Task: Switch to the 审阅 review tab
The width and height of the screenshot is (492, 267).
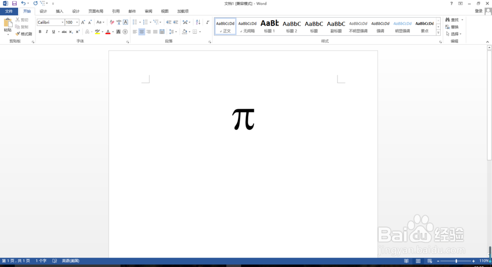Action: 149,11
